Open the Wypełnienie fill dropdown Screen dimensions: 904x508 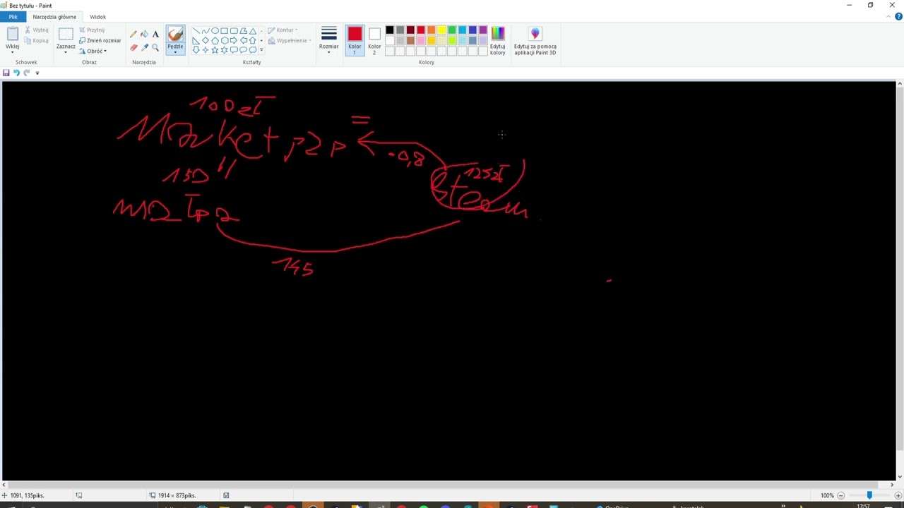pyautogui.click(x=290, y=40)
